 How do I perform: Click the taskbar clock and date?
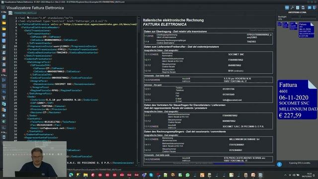tap(307, 175)
